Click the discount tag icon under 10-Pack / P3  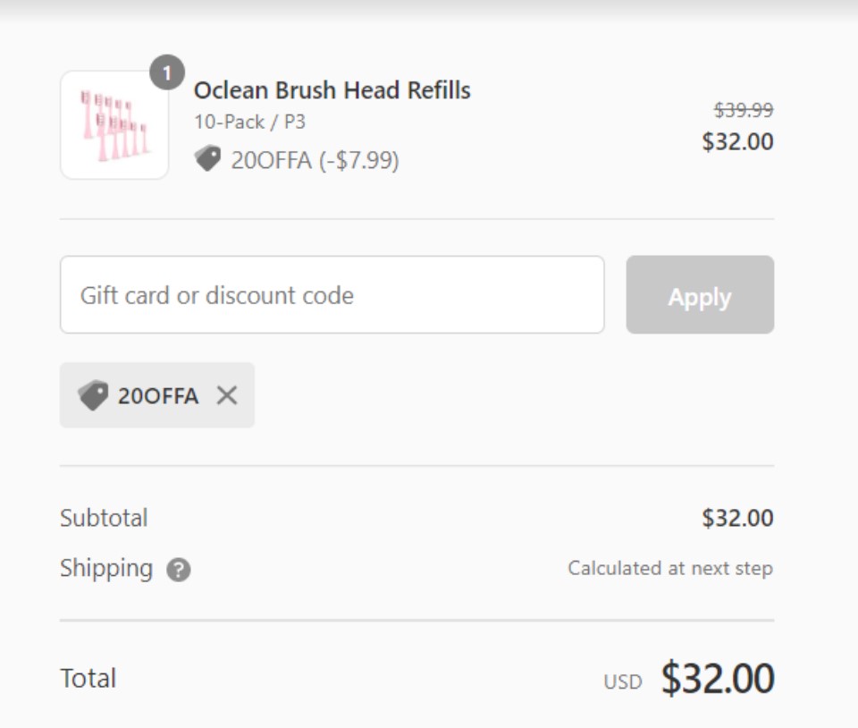pos(208,158)
